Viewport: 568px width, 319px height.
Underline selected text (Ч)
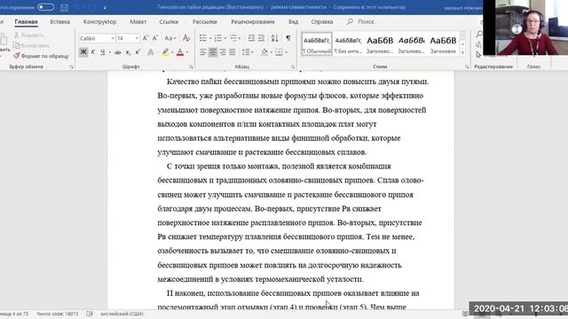tap(103, 52)
